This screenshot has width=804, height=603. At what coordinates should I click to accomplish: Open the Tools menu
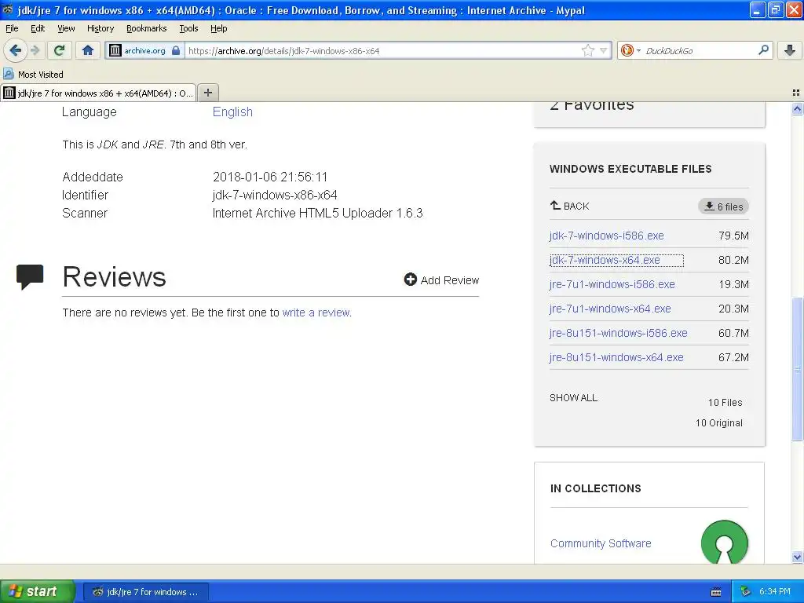[x=188, y=28]
